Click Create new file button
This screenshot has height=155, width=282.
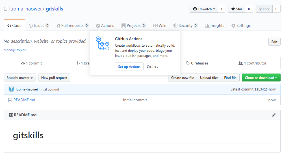(183, 78)
